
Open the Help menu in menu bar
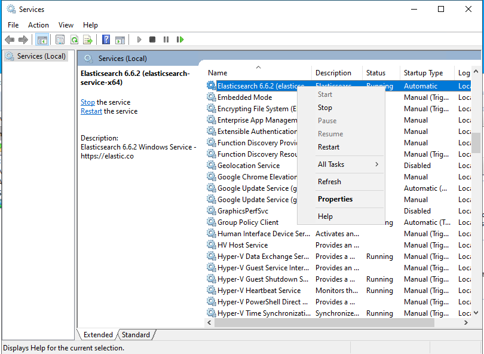coord(90,25)
